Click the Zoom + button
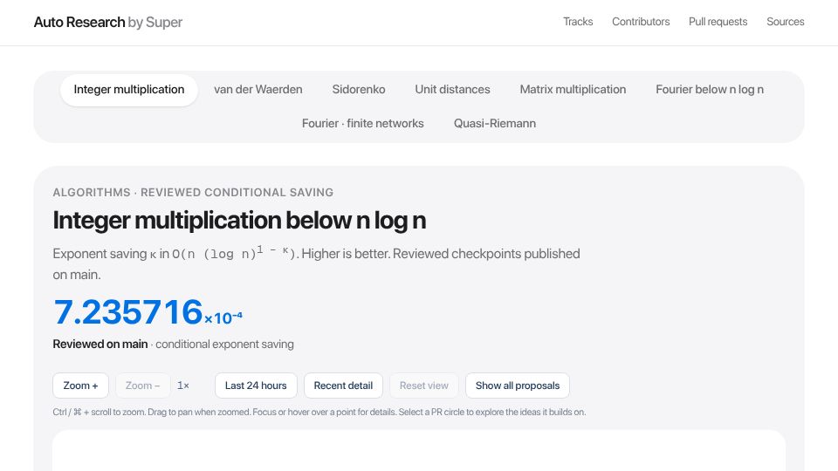This screenshot has width=838, height=471. pos(80,386)
